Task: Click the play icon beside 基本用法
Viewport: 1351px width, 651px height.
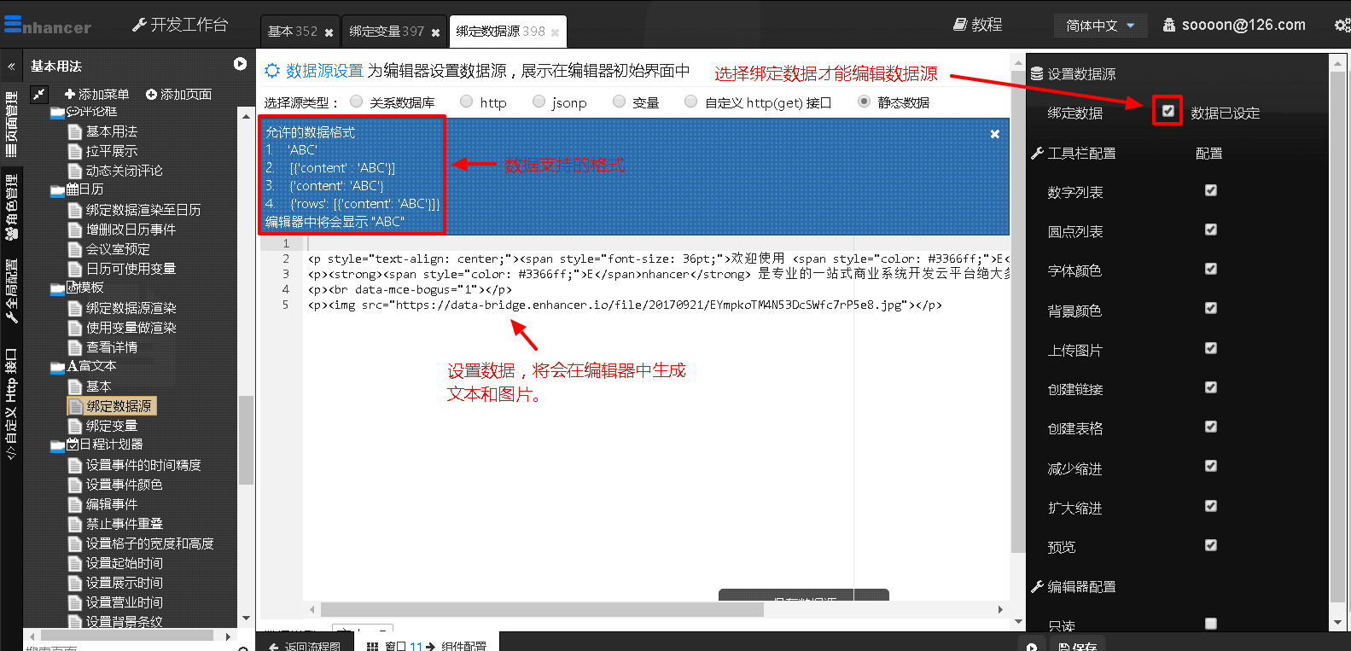Action: [240, 64]
